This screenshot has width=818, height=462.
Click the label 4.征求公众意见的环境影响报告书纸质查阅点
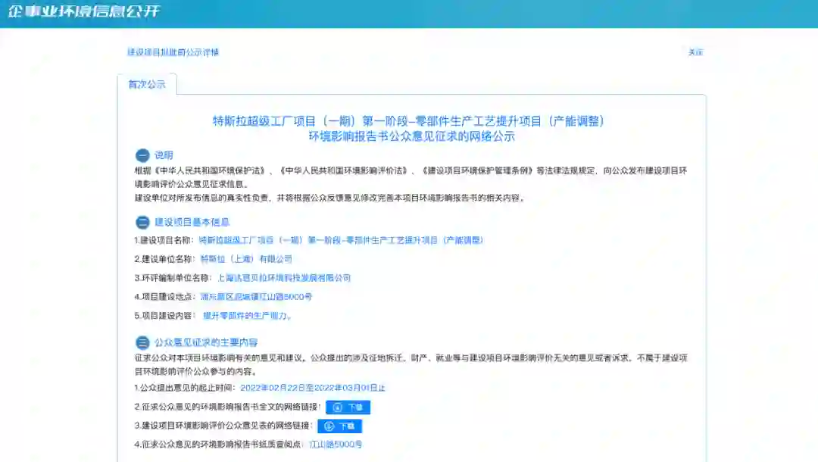(x=219, y=445)
